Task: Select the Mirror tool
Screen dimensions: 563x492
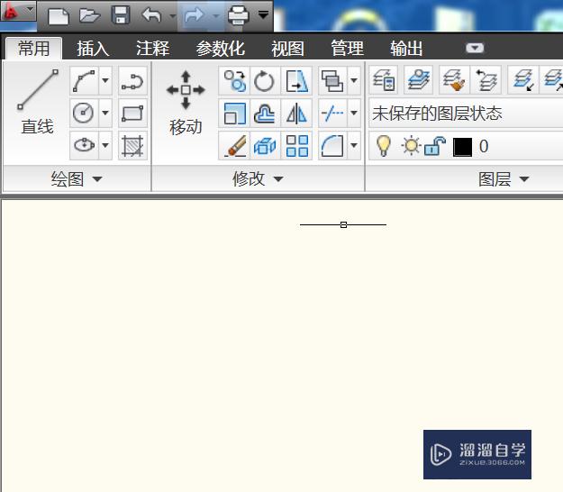Action: click(x=296, y=114)
